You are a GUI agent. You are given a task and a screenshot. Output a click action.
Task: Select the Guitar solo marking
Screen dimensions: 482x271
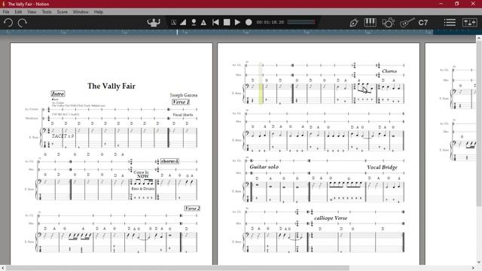click(264, 167)
